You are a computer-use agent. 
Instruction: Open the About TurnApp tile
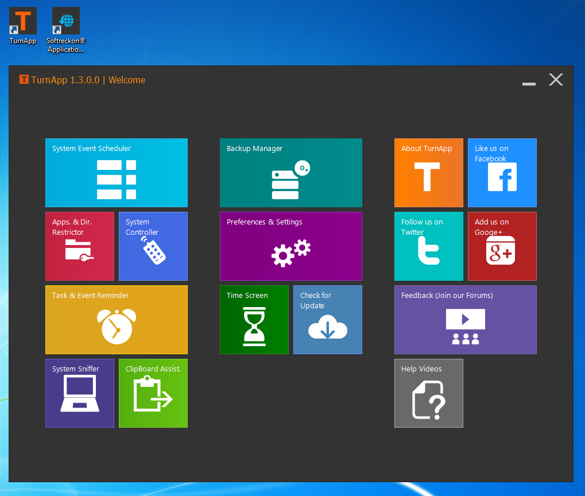(x=429, y=172)
